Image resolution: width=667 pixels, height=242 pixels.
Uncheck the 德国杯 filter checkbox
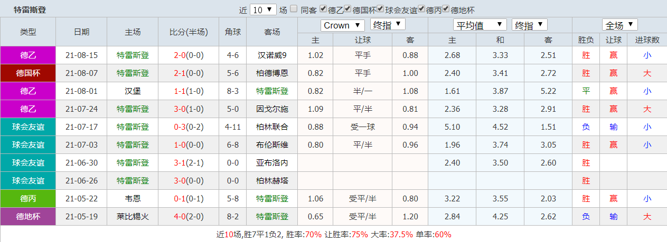(348, 9)
